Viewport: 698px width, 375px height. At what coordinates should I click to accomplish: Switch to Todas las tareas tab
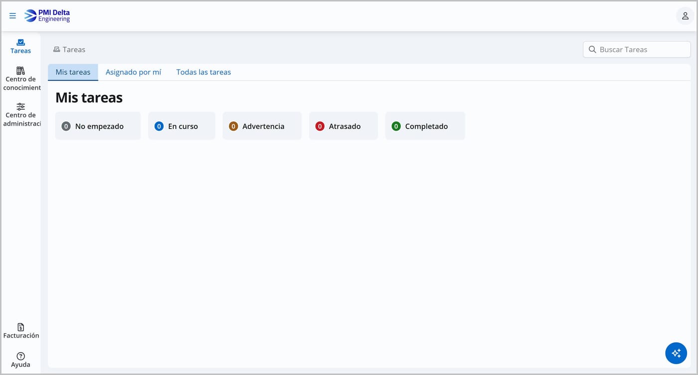pyautogui.click(x=204, y=72)
